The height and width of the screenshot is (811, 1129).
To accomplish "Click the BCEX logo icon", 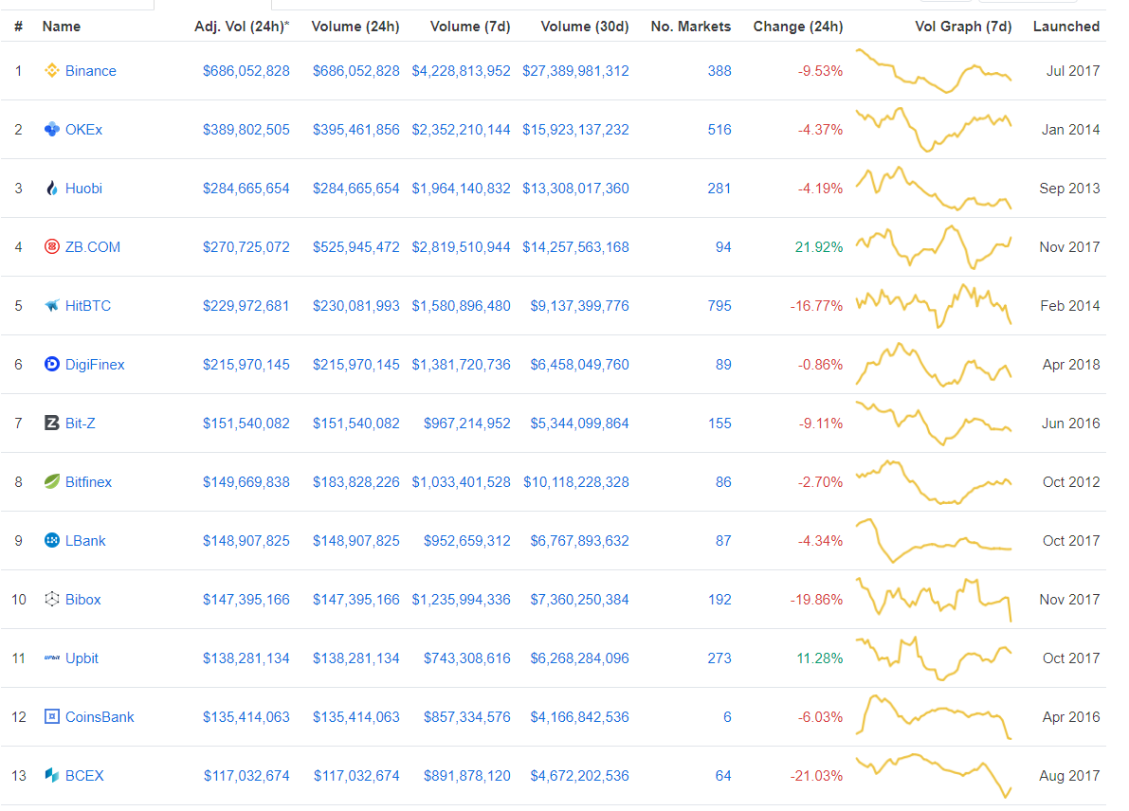I will 52,776.
